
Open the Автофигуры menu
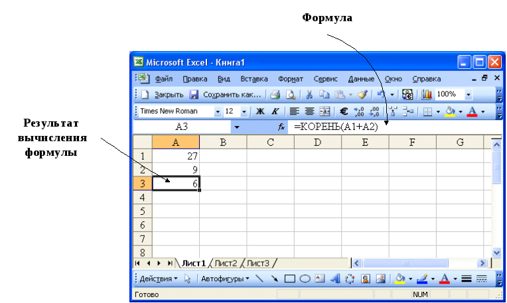click(225, 278)
